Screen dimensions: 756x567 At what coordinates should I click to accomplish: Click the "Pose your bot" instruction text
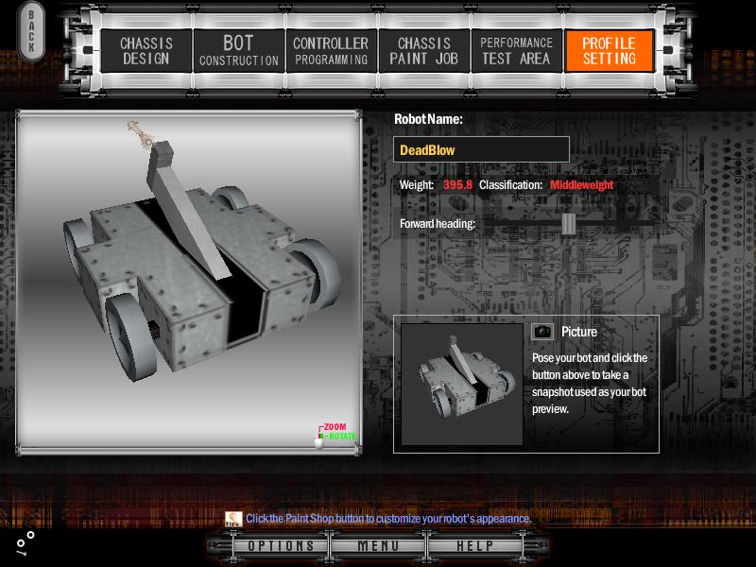(x=589, y=384)
